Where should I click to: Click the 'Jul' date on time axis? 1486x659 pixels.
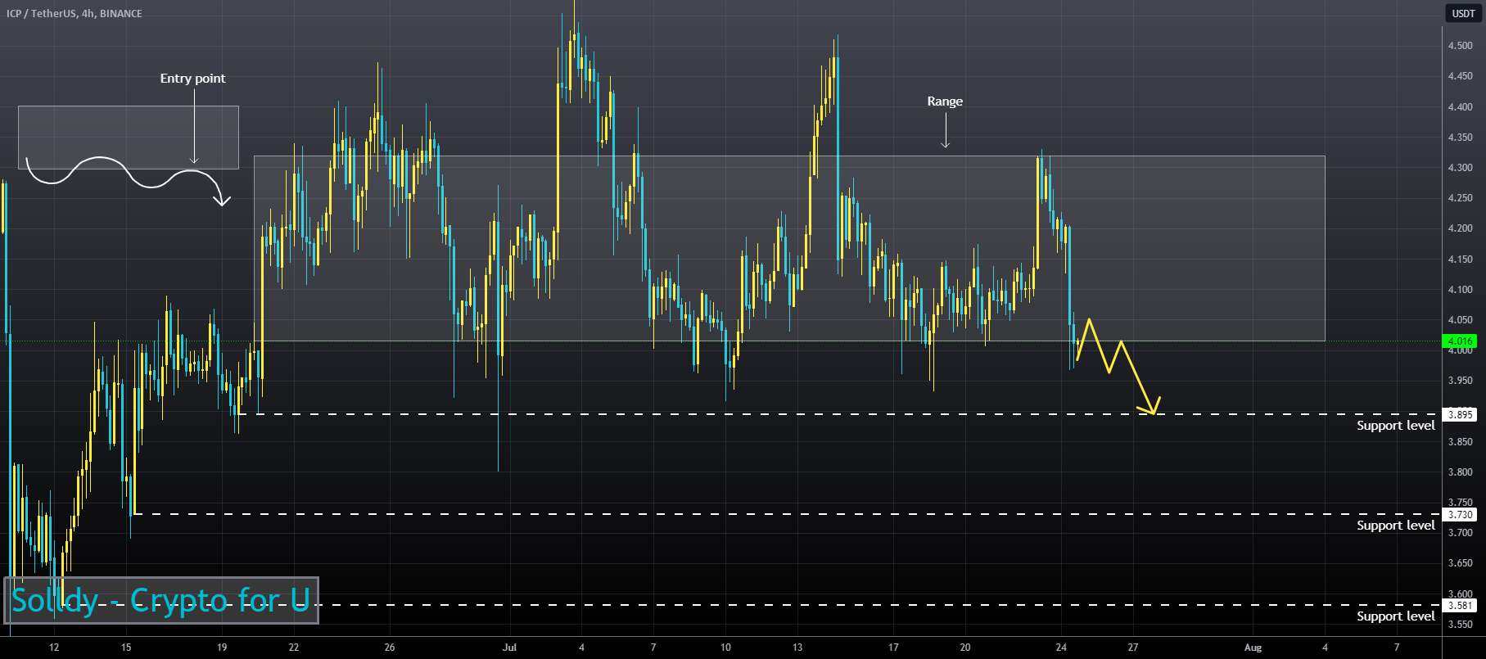[x=509, y=648]
